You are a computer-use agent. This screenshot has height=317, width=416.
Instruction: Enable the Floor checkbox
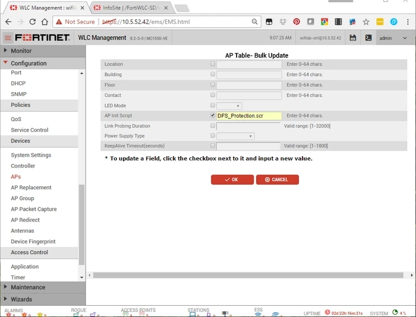(213, 84)
